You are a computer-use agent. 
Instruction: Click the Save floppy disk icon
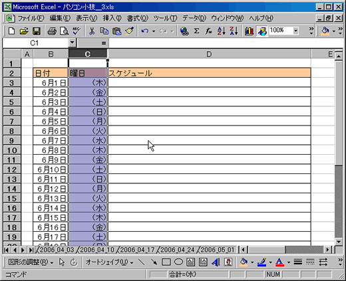pos(37,31)
